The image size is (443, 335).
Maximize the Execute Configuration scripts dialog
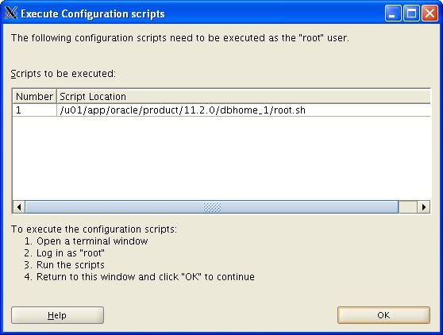(x=411, y=13)
